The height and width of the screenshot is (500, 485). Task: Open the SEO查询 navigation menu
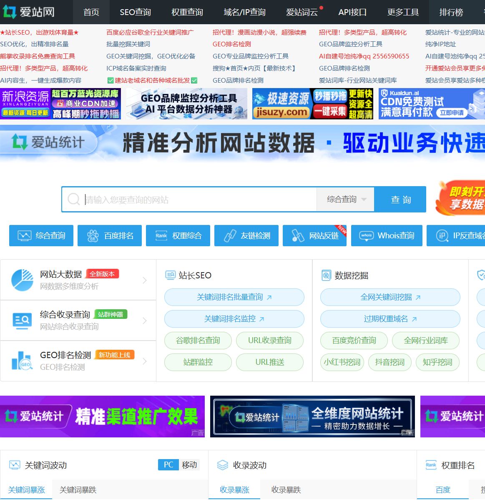click(136, 12)
